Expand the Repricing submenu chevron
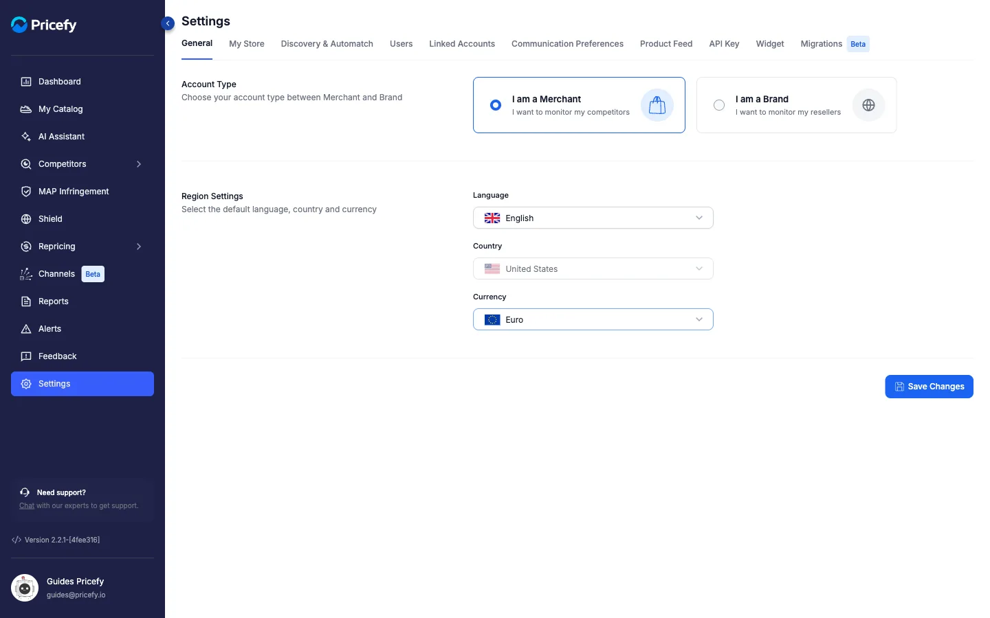This screenshot has height=618, width=990. tap(139, 247)
